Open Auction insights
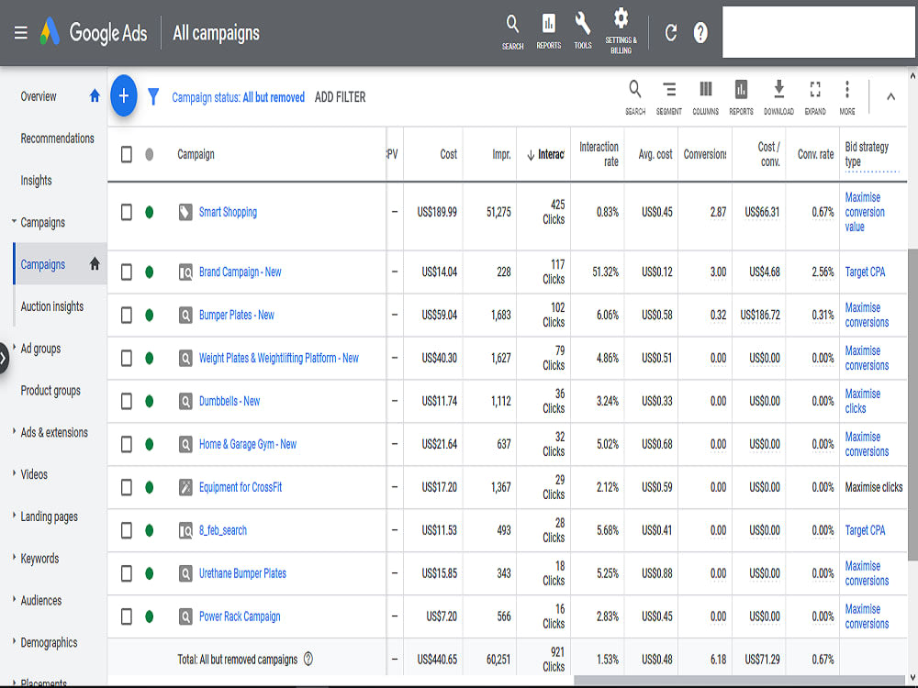 (52, 306)
